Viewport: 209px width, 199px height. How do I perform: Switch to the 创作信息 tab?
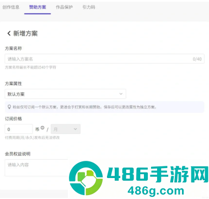click(11, 7)
